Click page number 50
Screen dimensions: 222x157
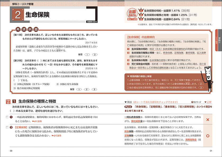click(x=11, y=151)
